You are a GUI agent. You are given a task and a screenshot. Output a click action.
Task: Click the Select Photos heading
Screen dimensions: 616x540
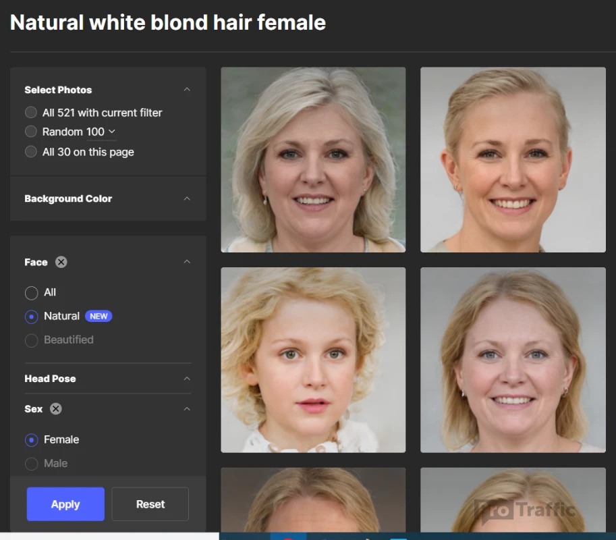pos(58,90)
